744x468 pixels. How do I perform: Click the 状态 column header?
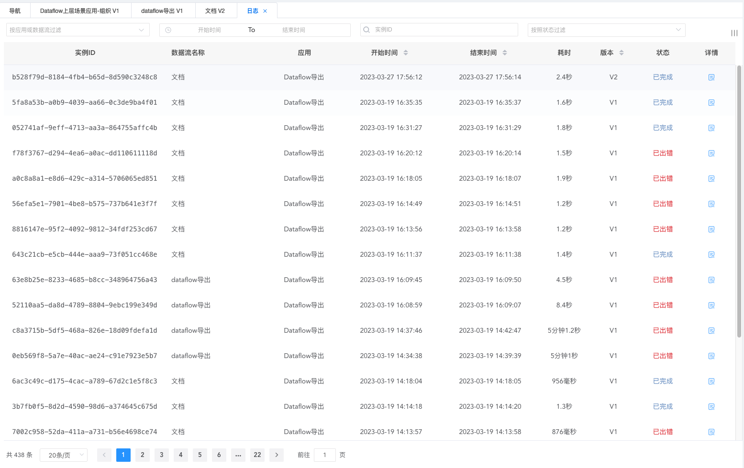tap(663, 53)
